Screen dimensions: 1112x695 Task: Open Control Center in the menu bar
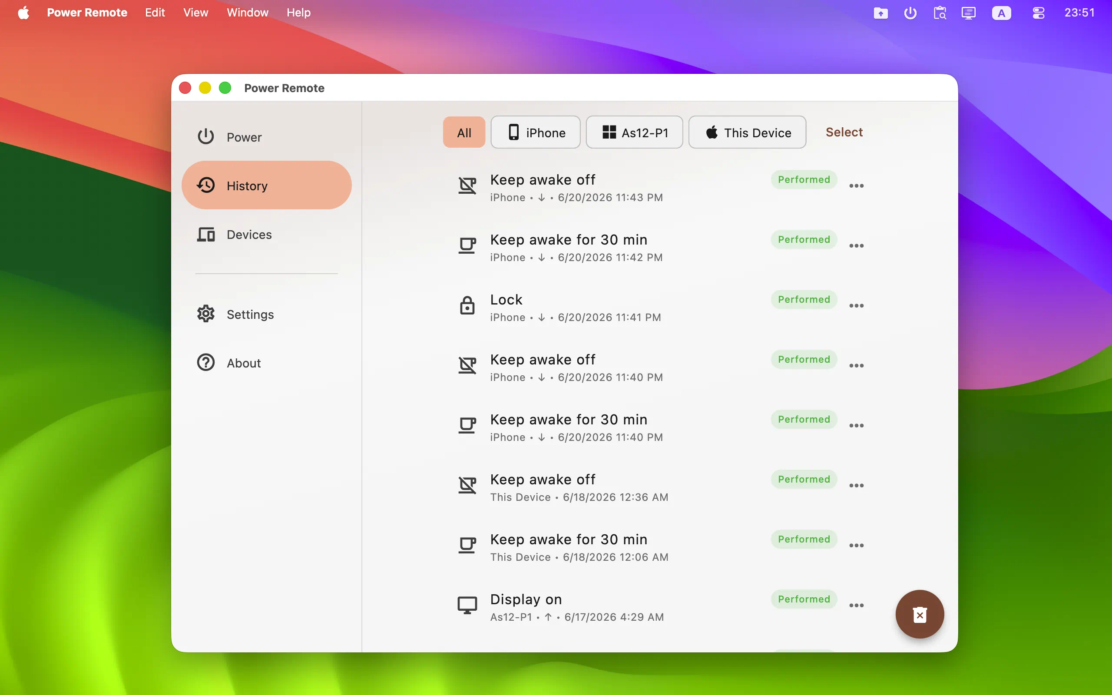pyautogui.click(x=1039, y=13)
